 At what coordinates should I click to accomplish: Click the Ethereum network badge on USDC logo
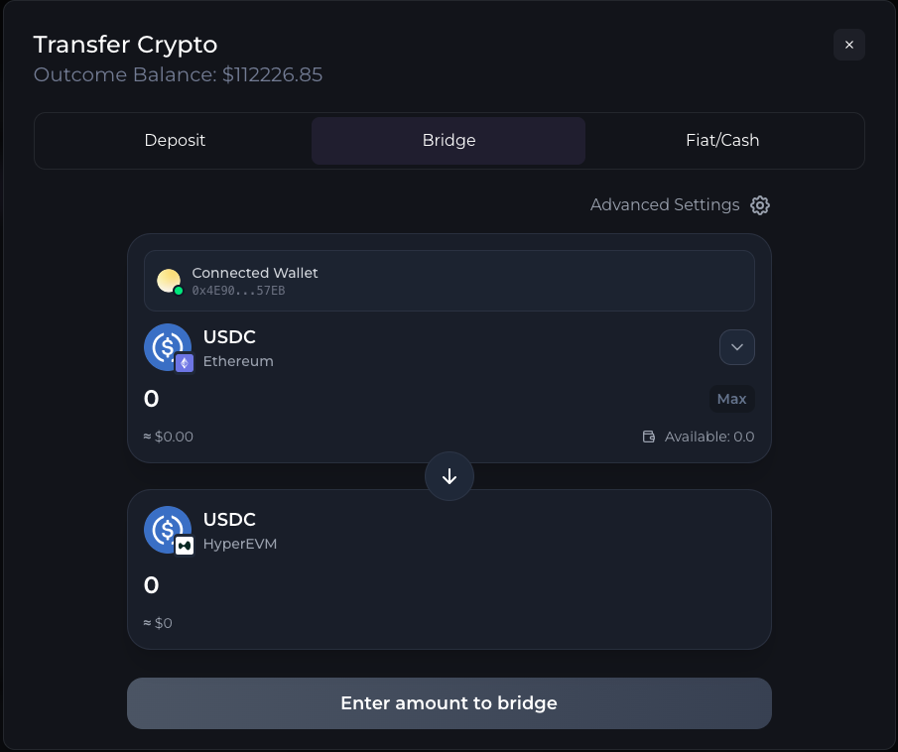tap(183, 364)
